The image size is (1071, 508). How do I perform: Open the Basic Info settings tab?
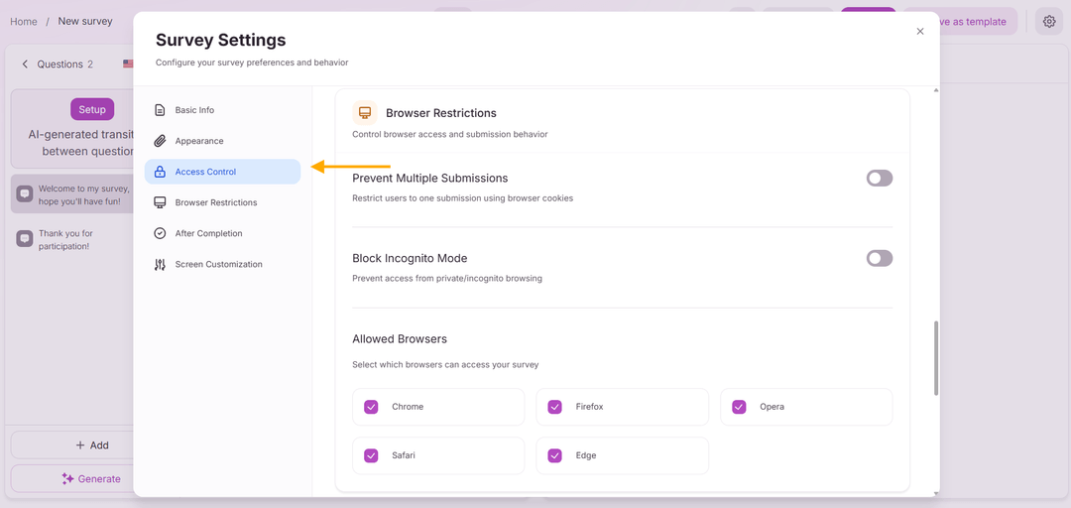point(222,110)
